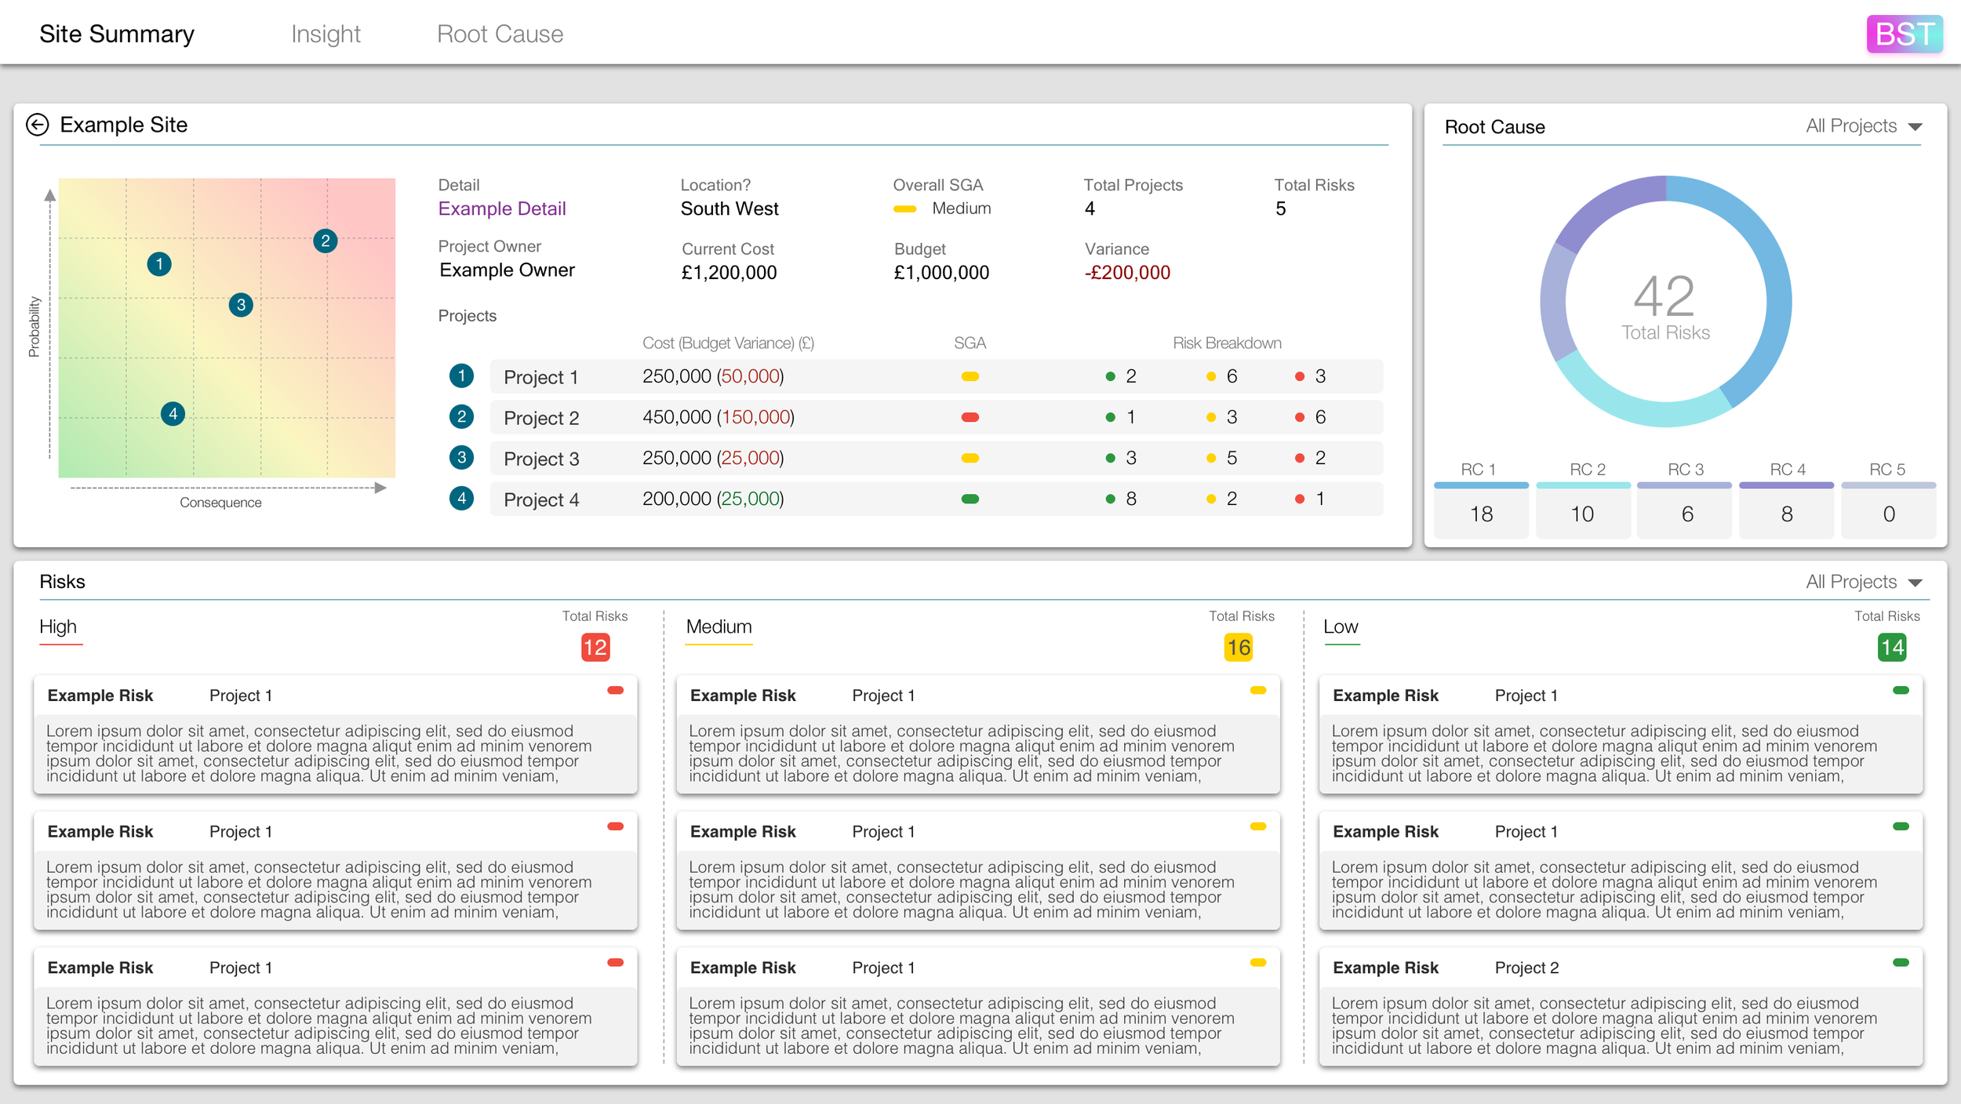Select the RC 1 count showing 18
Image resolution: width=1961 pixels, height=1104 pixels.
[x=1481, y=514]
